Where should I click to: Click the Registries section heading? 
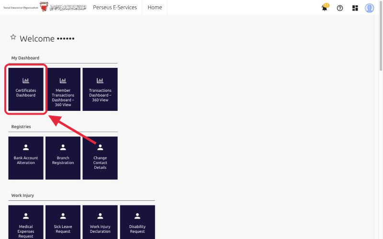click(21, 127)
